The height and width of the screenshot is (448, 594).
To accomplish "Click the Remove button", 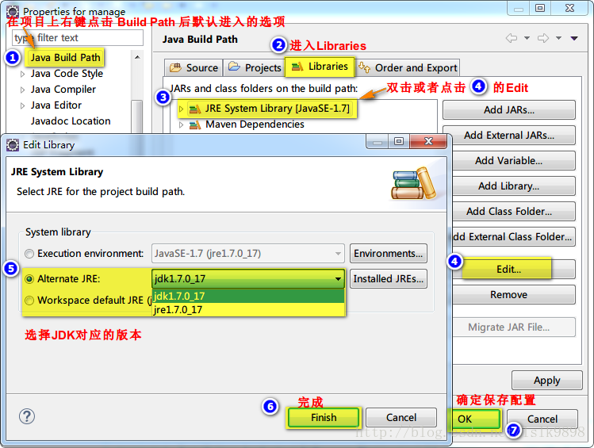I will (513, 295).
